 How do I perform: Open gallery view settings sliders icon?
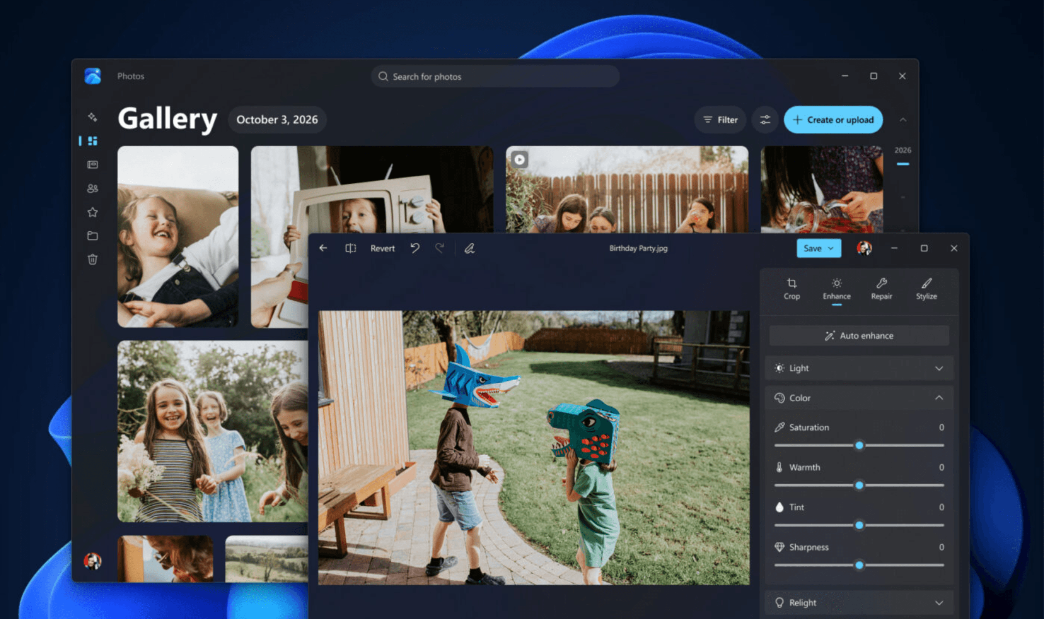click(765, 120)
